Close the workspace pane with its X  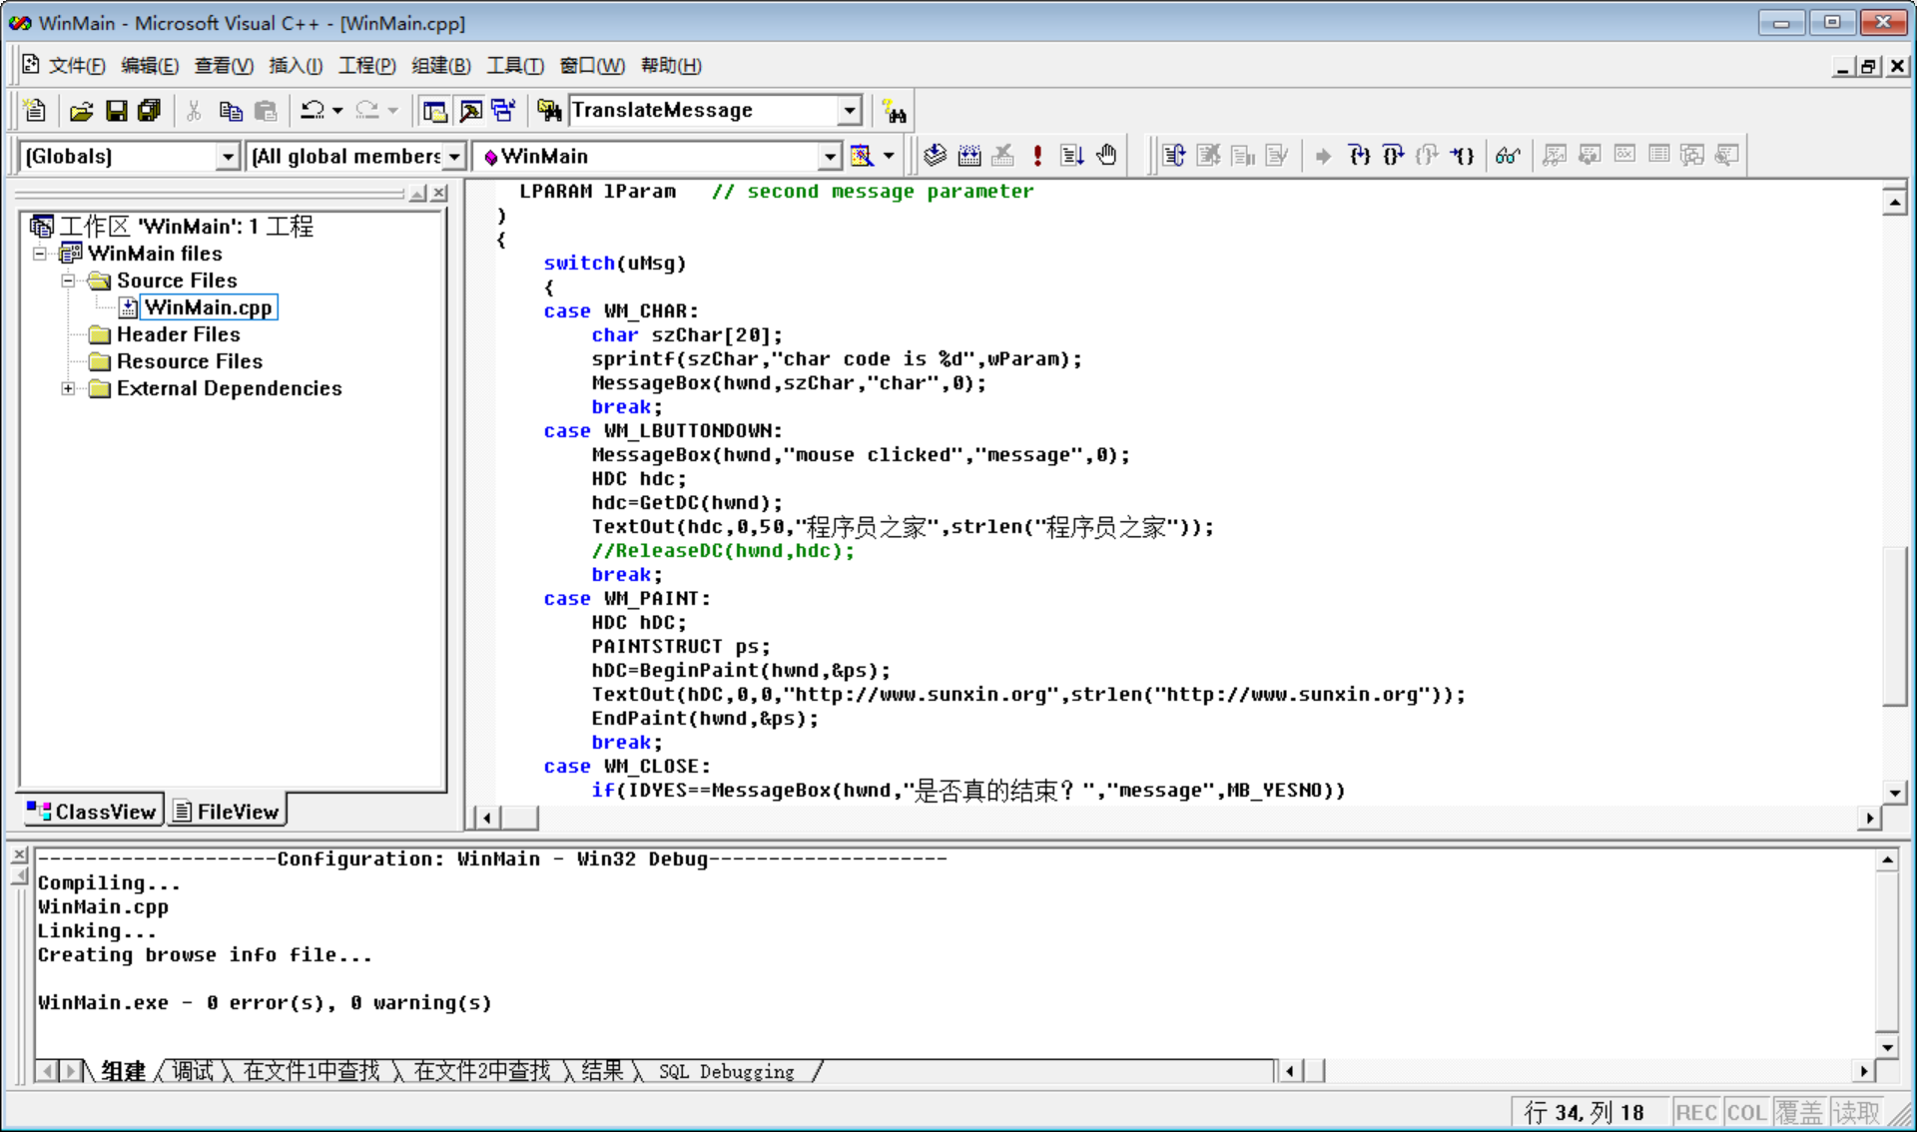coord(439,193)
